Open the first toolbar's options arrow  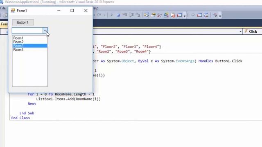(185, 16)
